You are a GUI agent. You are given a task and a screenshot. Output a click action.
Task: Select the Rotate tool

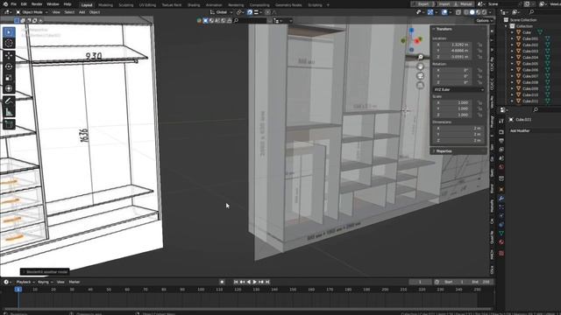9,66
